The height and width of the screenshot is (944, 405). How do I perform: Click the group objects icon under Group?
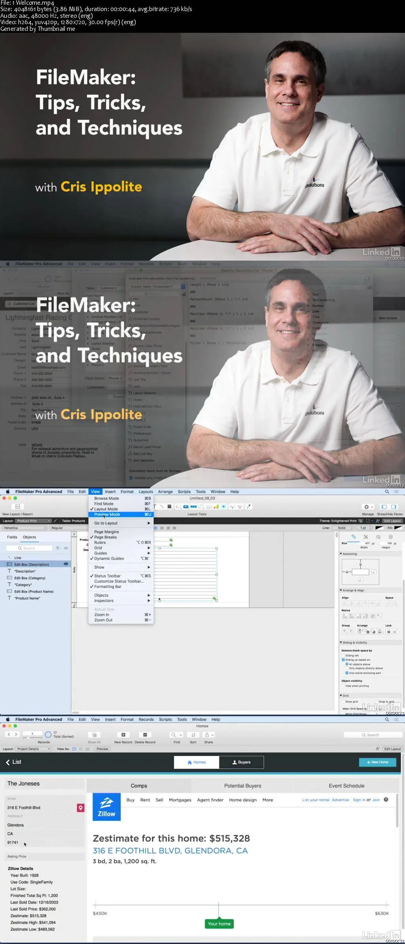coord(345,632)
